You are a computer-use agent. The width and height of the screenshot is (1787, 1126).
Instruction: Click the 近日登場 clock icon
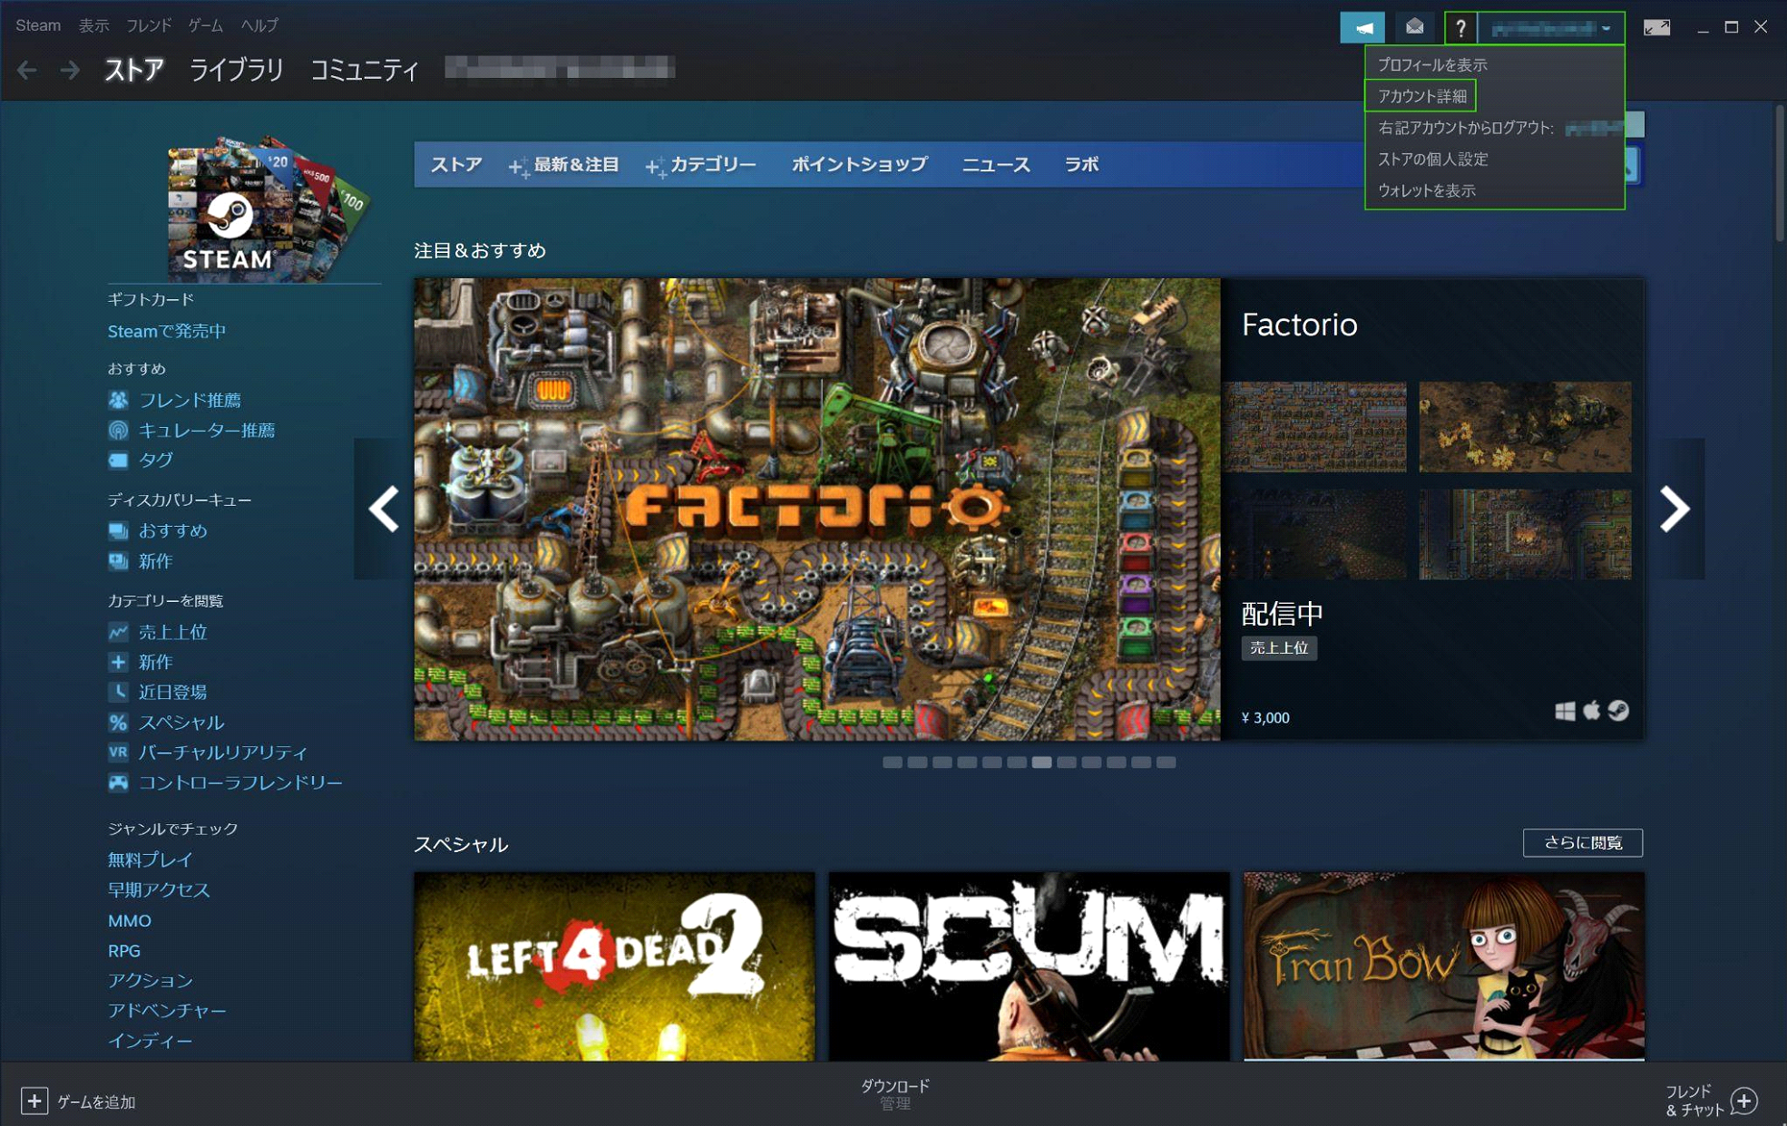(118, 692)
